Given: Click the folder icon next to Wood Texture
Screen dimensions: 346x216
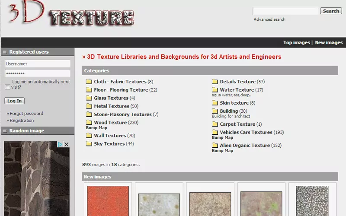Looking at the screenshot, I should [x=89, y=123].
